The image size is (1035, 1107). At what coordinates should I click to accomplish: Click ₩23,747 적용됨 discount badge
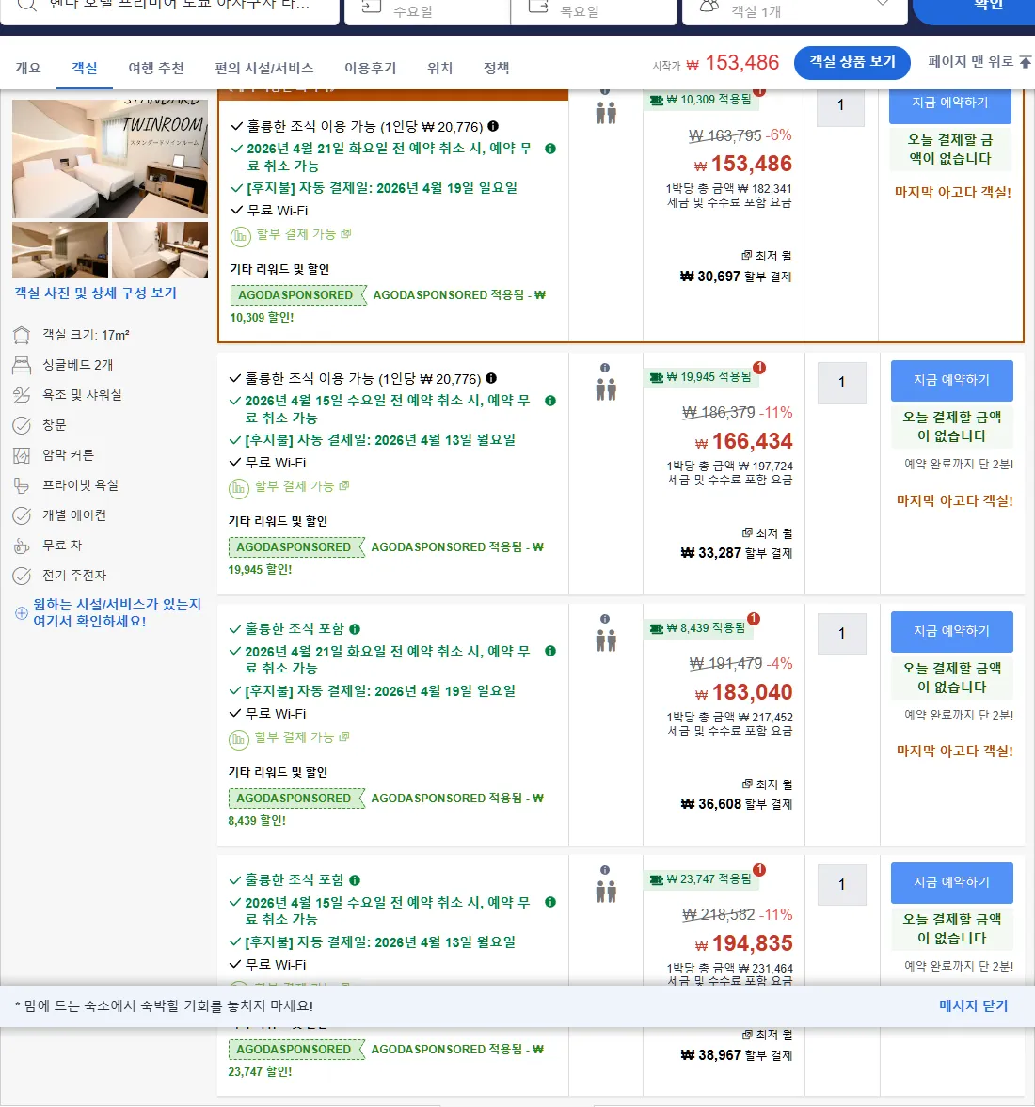click(701, 879)
